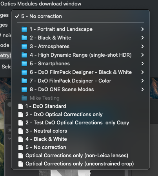Click document icon beside unconstrained crop preset
The image size is (158, 176).
[21, 164]
